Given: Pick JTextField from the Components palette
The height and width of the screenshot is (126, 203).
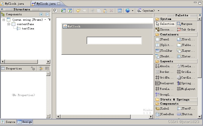Looking at the screenshot, I should (x=186, y=108).
